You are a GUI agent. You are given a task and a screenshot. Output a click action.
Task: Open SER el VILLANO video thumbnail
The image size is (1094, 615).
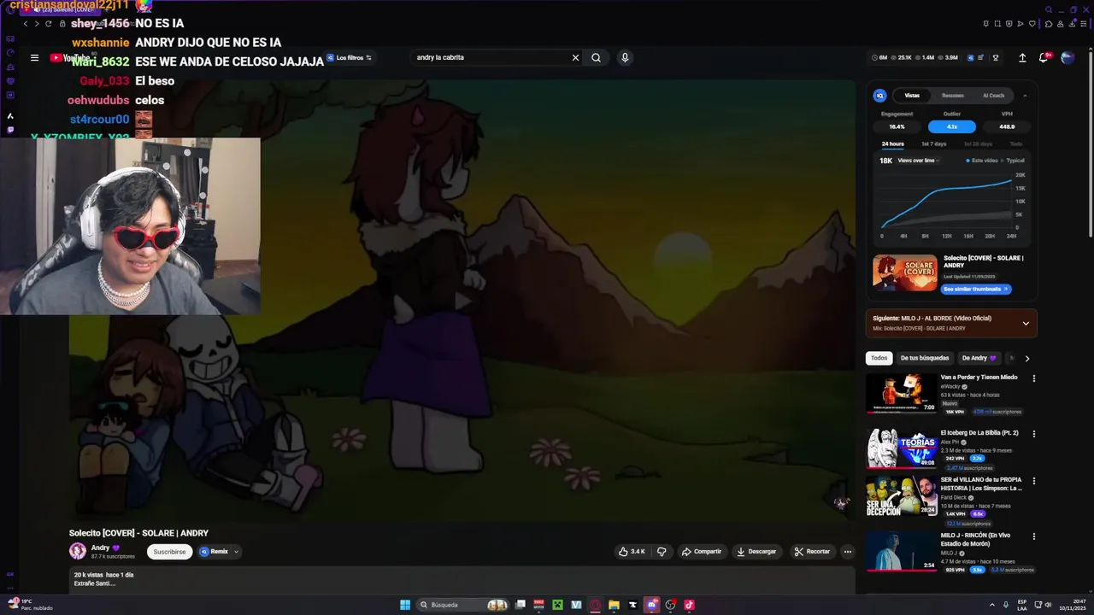point(902,495)
